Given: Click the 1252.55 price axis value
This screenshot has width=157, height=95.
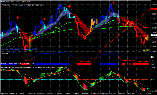Looking at the screenshot, I should (154, 23).
